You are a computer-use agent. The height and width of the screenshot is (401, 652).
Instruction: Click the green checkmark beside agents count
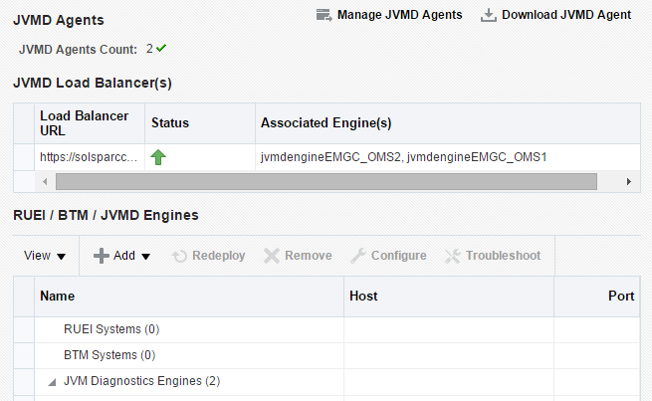click(x=161, y=48)
